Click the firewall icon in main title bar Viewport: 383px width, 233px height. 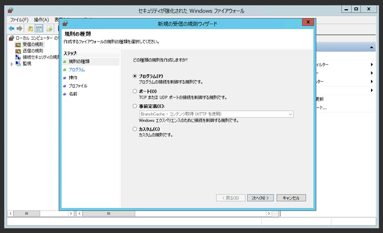(10, 10)
